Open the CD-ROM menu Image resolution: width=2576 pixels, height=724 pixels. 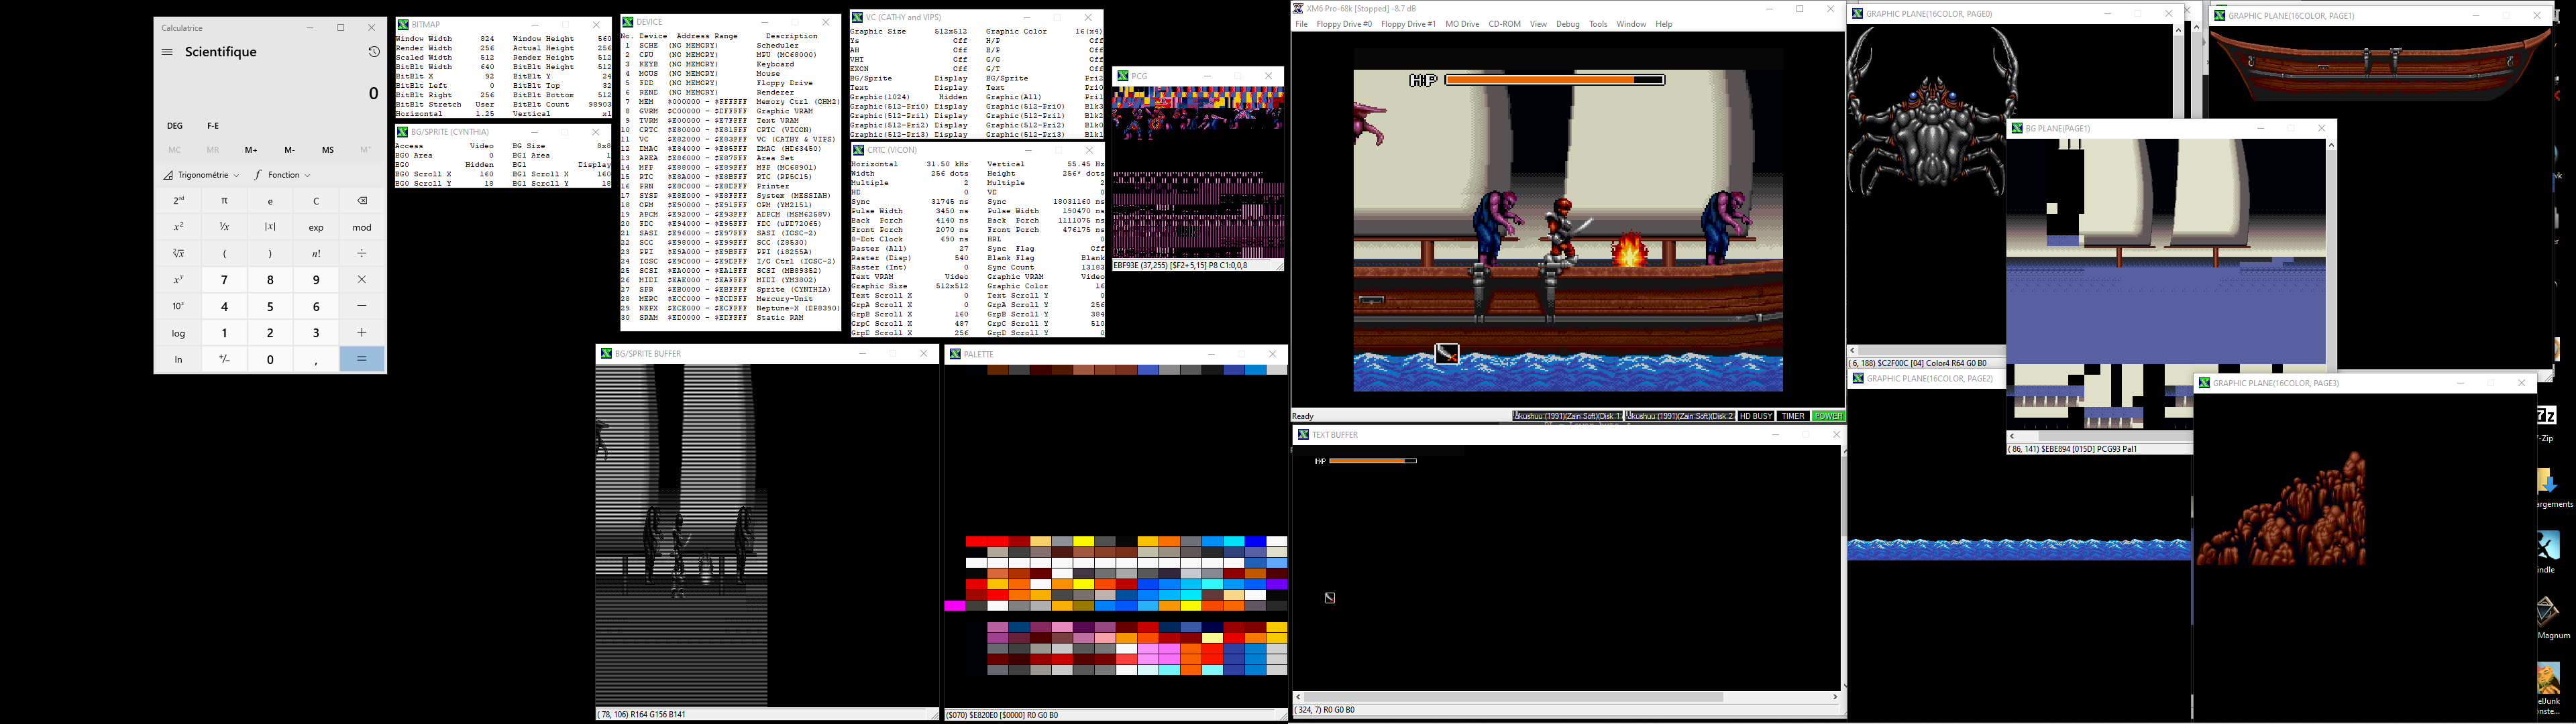point(1504,24)
